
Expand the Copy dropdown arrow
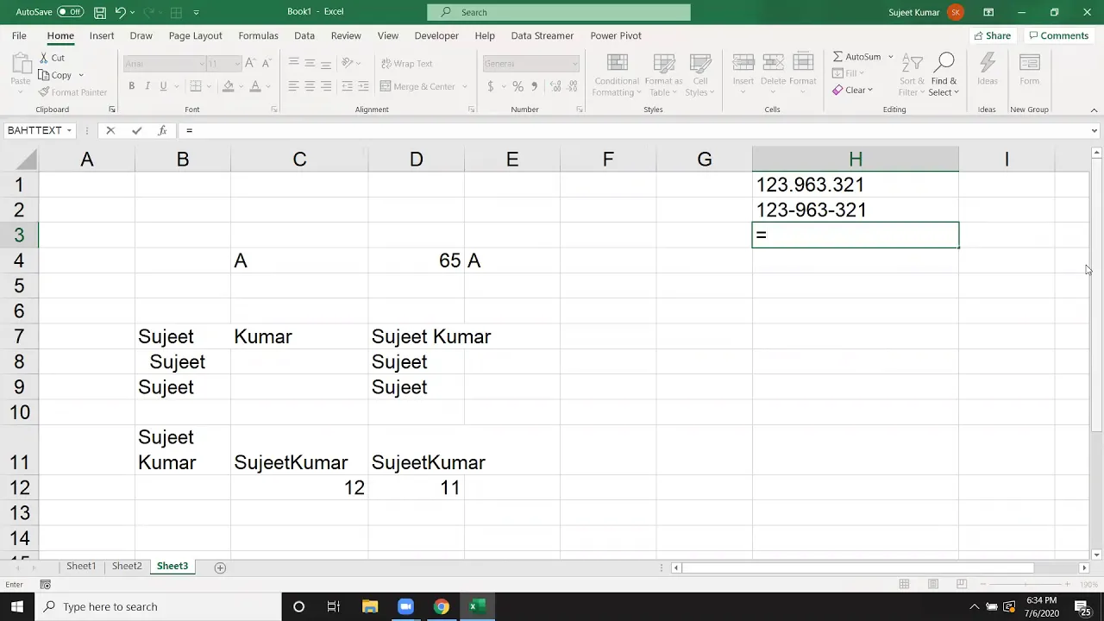[x=81, y=75]
